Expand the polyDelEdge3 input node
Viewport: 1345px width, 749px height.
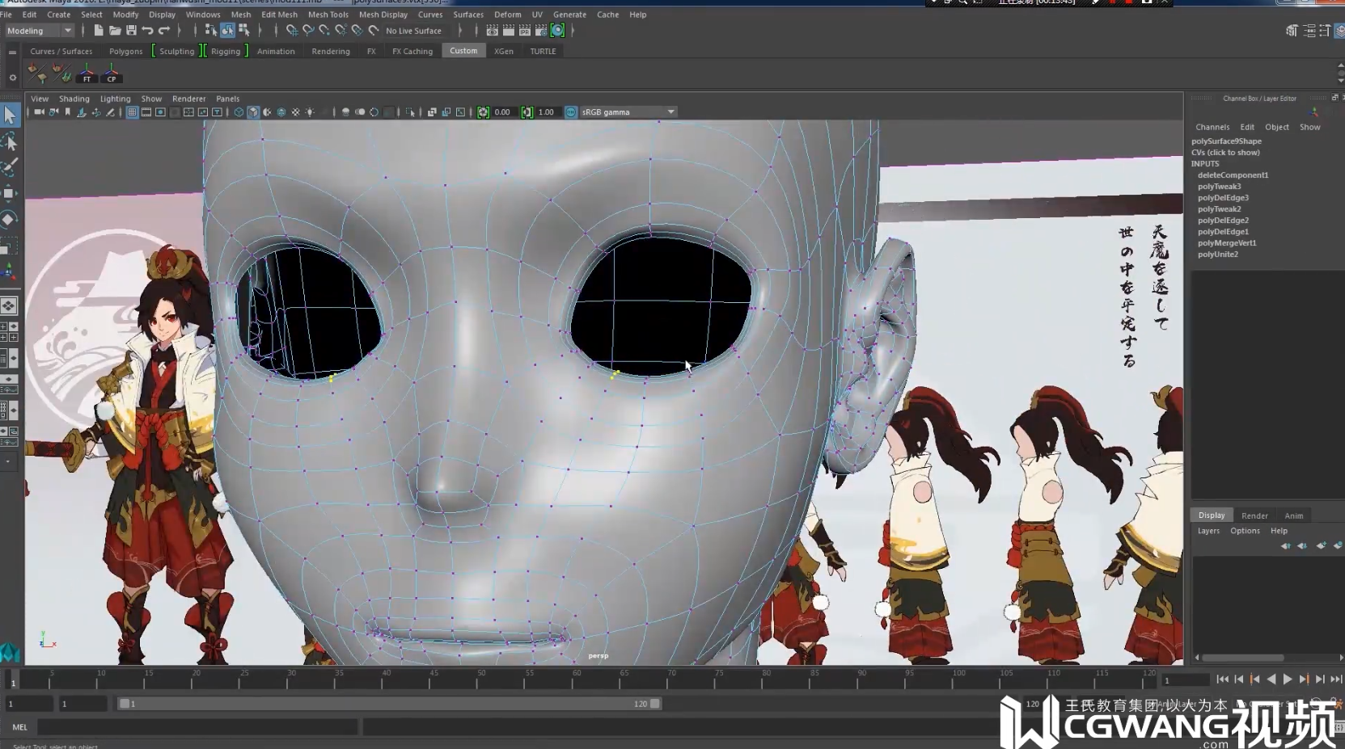[1223, 198]
